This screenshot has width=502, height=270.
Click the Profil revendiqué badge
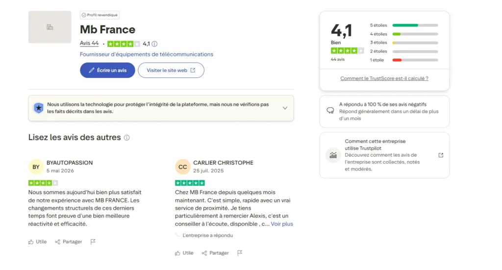100,15
